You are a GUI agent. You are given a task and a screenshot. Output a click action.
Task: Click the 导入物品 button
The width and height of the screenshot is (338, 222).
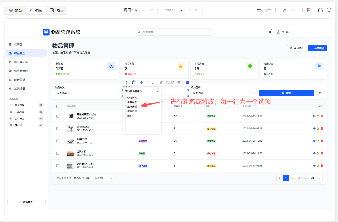[297, 48]
